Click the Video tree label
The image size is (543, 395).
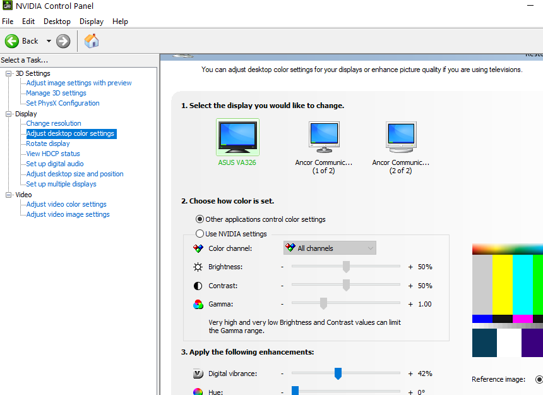click(x=23, y=195)
